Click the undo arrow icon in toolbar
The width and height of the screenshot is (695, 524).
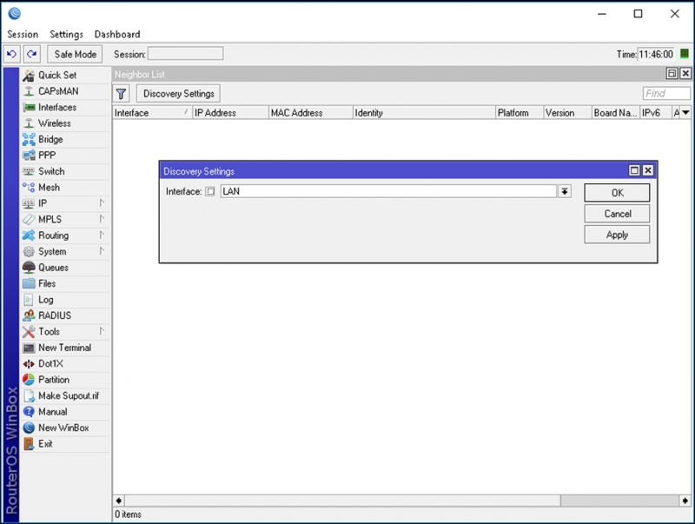click(12, 54)
